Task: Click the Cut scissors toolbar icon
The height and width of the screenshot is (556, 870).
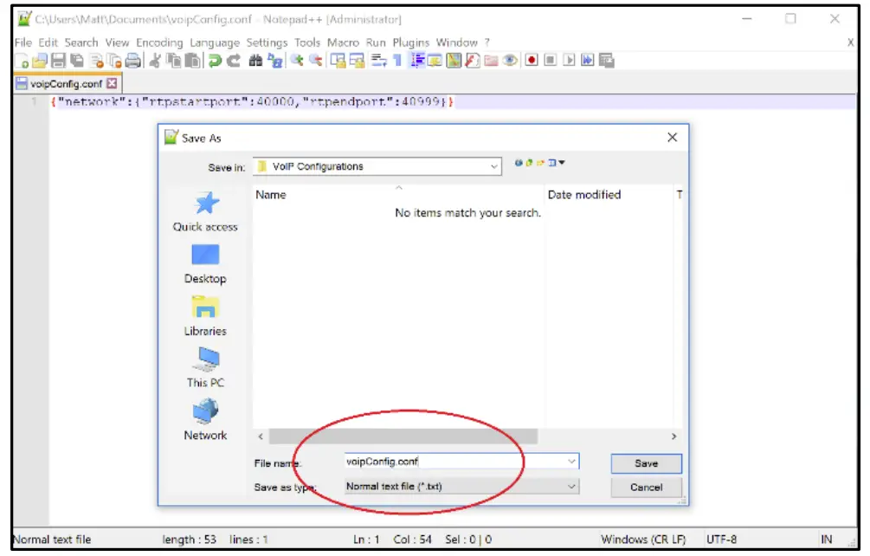Action: tap(155, 61)
